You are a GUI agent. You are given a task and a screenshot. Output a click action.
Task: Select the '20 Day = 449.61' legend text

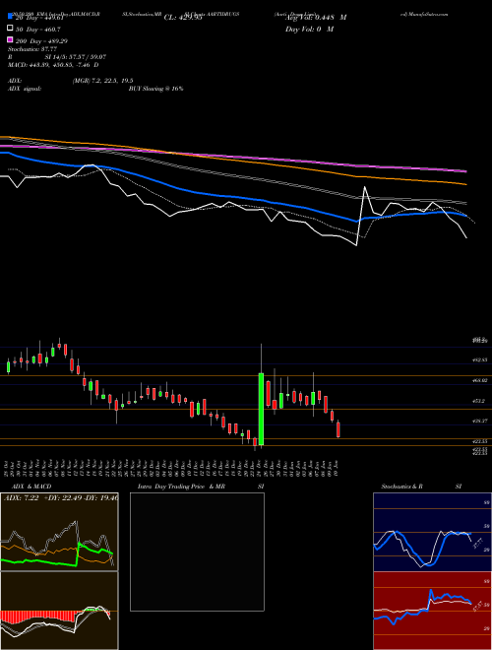tap(39, 18)
